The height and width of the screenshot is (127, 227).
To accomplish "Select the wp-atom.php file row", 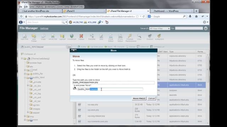I will click(x=141, y=110).
